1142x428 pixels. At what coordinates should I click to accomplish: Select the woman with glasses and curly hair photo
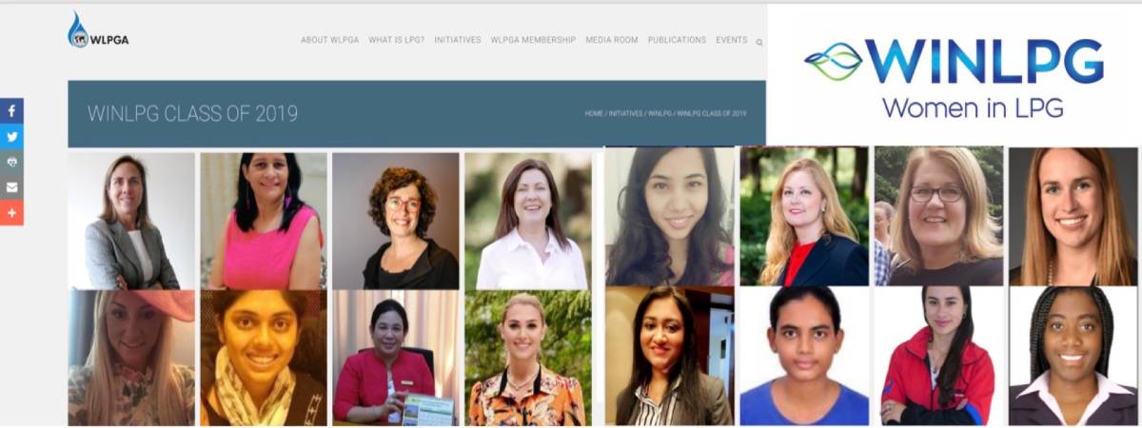395,221
